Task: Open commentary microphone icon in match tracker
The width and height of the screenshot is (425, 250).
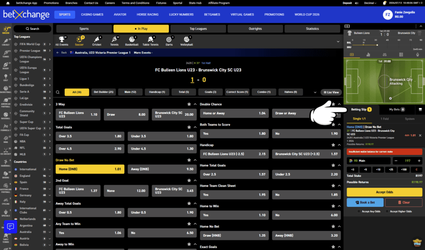Action: (418, 54)
